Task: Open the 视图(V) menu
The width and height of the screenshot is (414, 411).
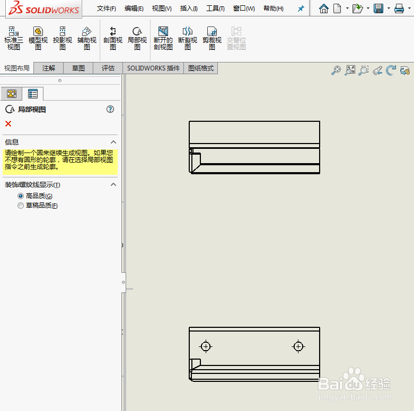Action: (162, 8)
